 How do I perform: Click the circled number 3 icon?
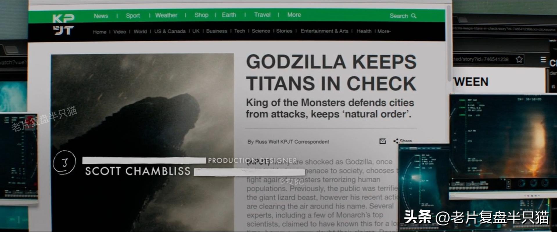[x=64, y=163]
